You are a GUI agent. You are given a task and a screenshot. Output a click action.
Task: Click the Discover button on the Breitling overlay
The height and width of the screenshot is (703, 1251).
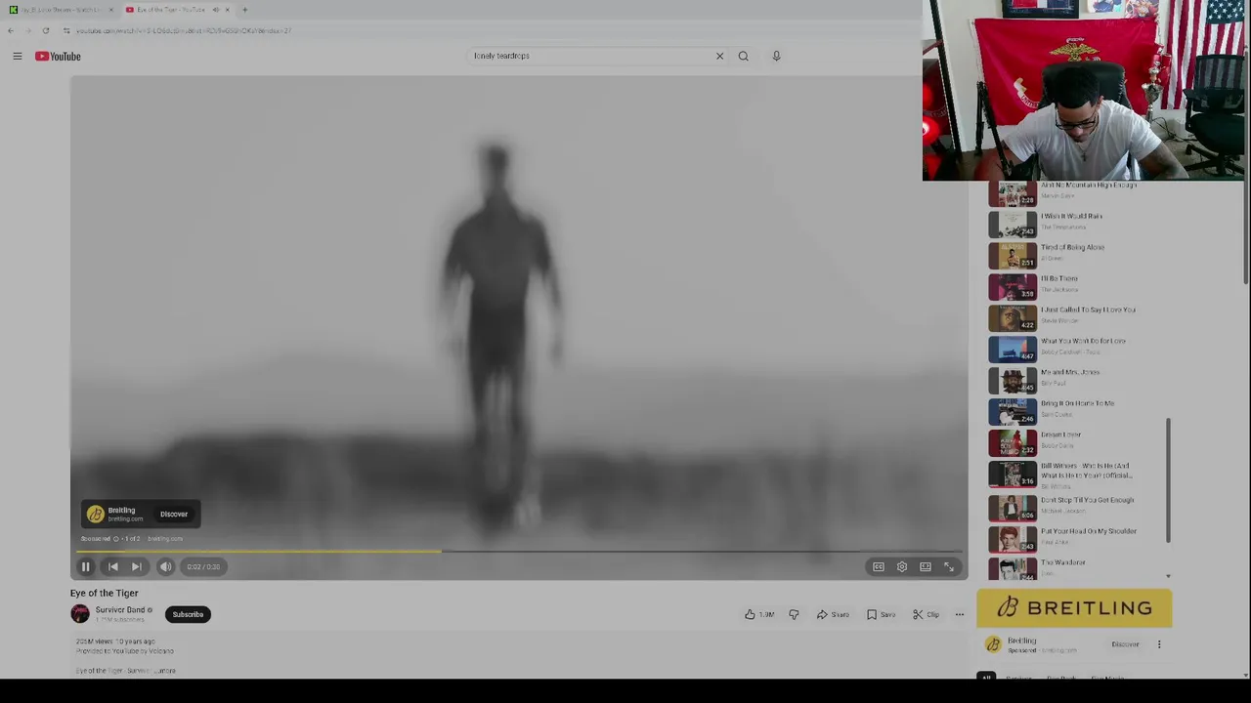(174, 515)
